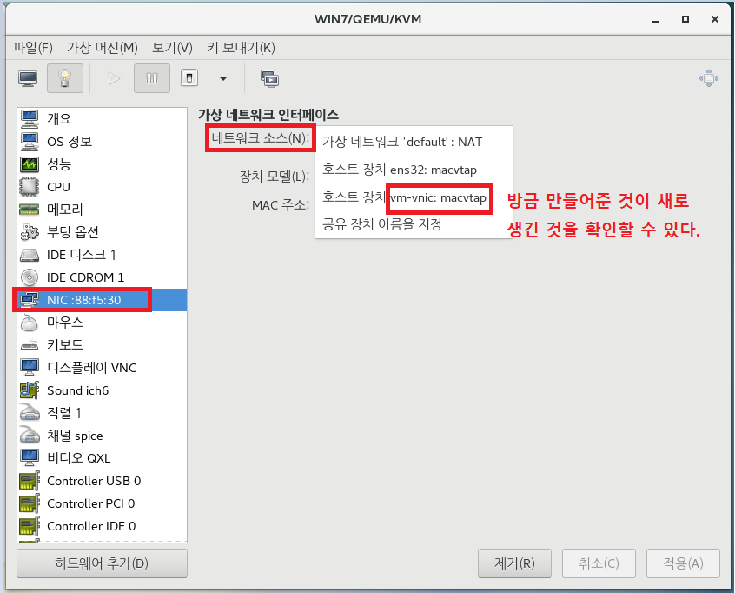Screen dimensions: 735x593
Task: Select 성능 performance item
Action: [x=103, y=164]
